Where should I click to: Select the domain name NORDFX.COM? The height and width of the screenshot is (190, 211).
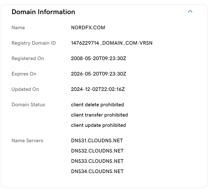pyautogui.click(x=88, y=28)
